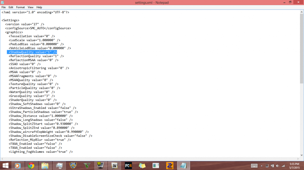The height and width of the screenshot is (170, 304).
Task: Click the Tessellation value line
Action: 32,36
